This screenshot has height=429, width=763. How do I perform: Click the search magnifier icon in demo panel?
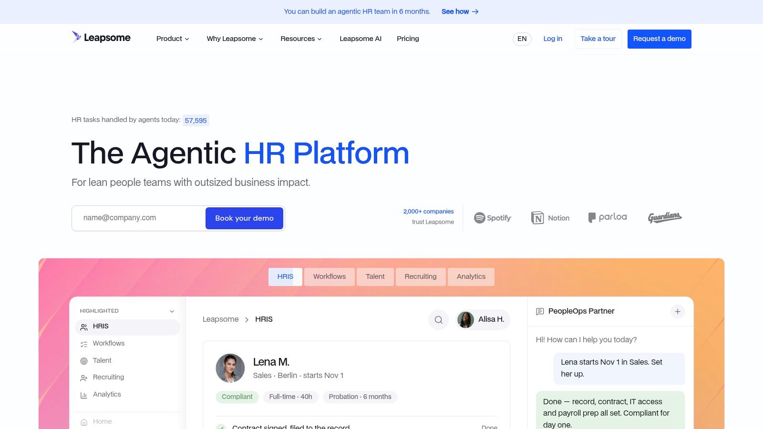pos(439,320)
